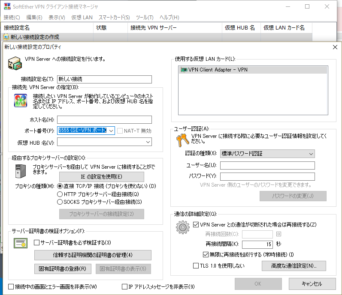The width and height of the screenshot is (342, 295).
Task: Click the server certificate icon
Action: pyautogui.click(x=21, y=243)
